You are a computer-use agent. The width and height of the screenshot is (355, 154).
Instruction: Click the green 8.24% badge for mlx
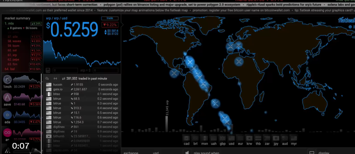36,24
